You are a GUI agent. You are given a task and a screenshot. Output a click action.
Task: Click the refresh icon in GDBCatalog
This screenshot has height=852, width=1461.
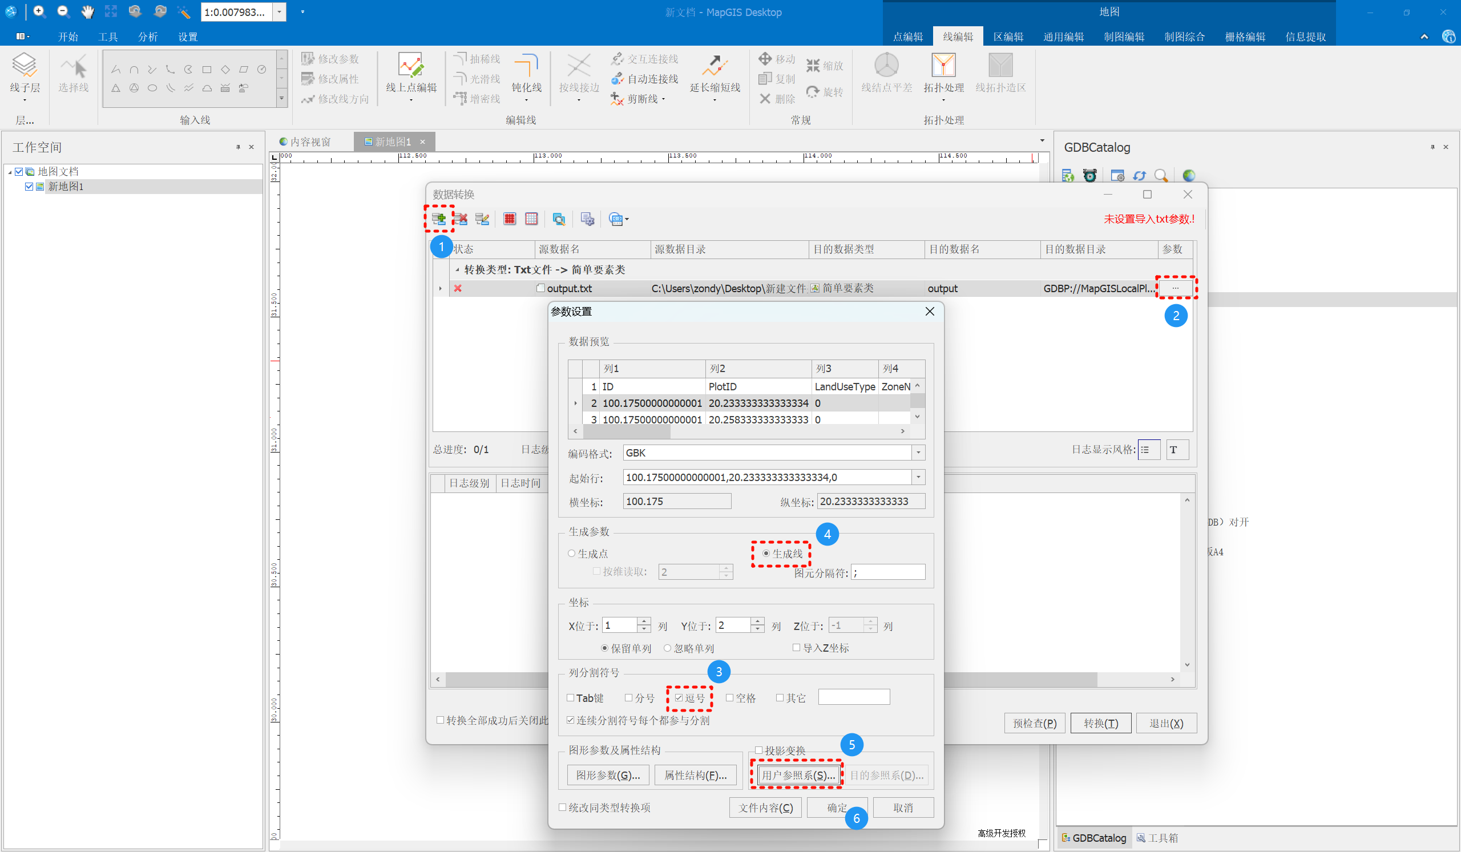[x=1139, y=176]
